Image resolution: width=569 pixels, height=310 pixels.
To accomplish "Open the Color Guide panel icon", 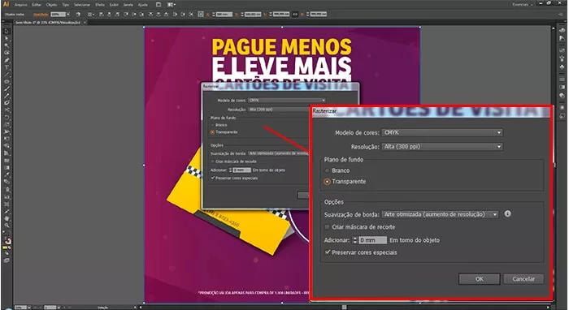I will [562, 38].
